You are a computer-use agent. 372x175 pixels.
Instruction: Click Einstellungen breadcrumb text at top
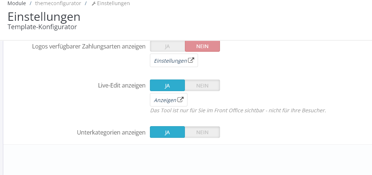click(x=113, y=3)
